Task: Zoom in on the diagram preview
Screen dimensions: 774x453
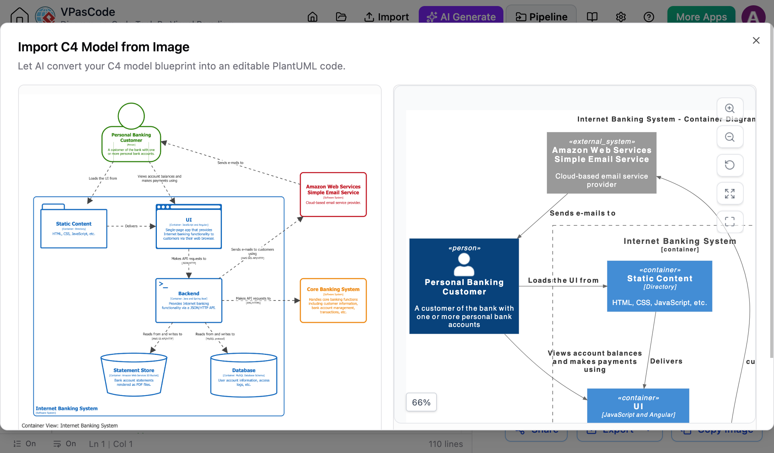Action: coord(730,109)
